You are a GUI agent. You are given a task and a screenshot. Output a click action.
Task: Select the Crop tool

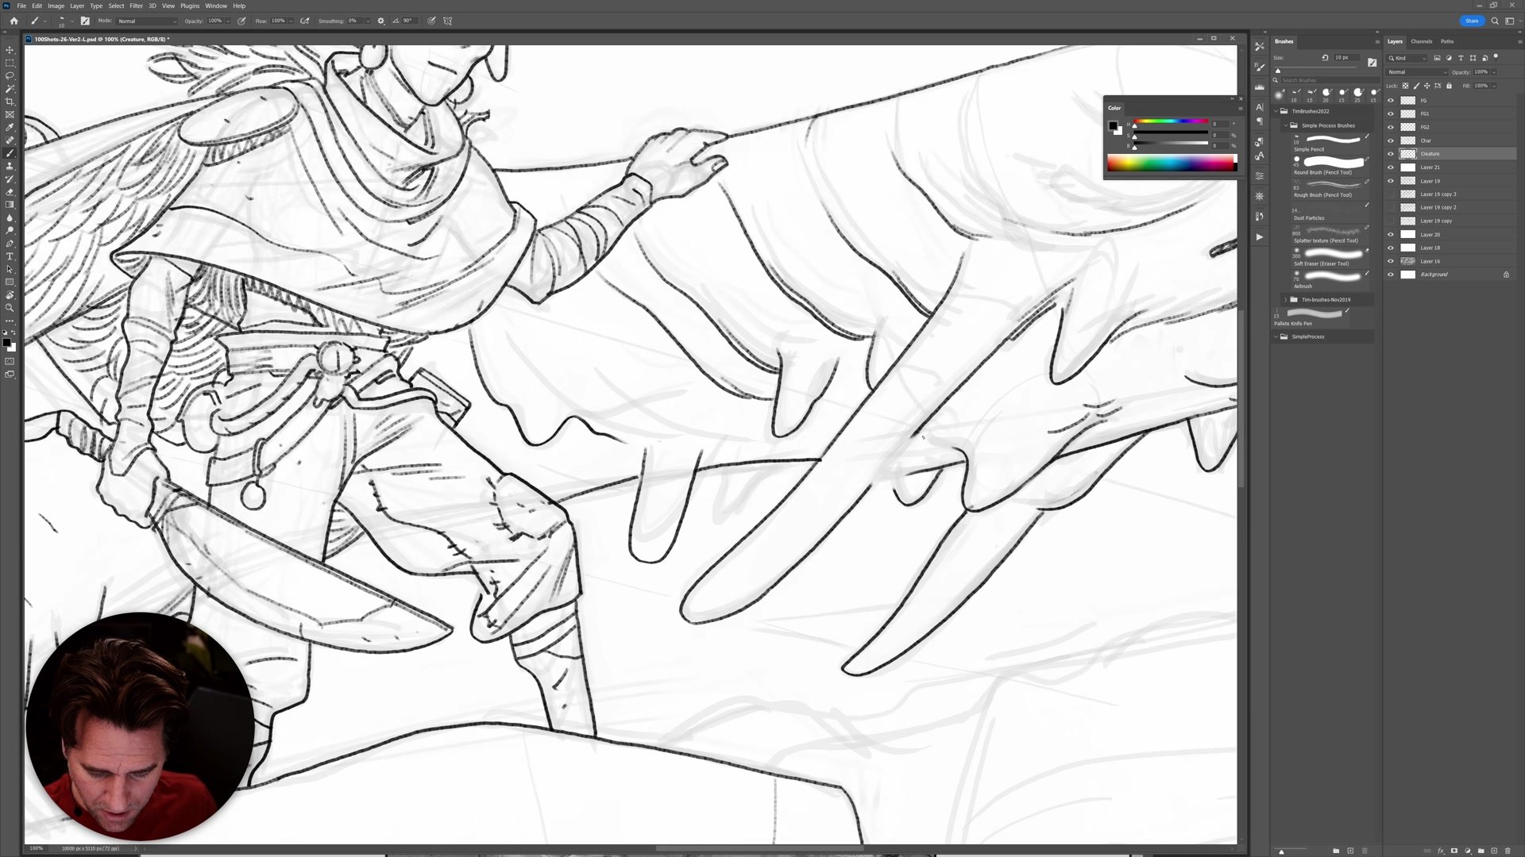point(10,102)
